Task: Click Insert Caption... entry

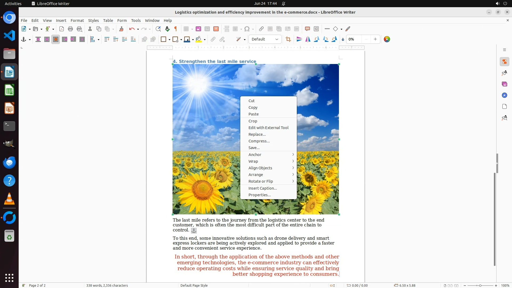Action: coord(262,188)
